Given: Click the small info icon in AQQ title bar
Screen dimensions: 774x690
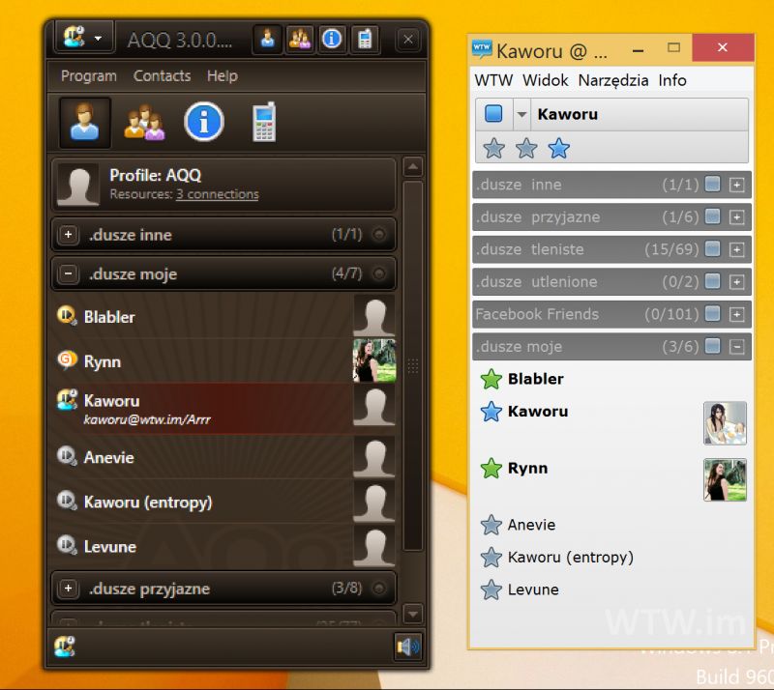Looking at the screenshot, I should coord(332,39).
